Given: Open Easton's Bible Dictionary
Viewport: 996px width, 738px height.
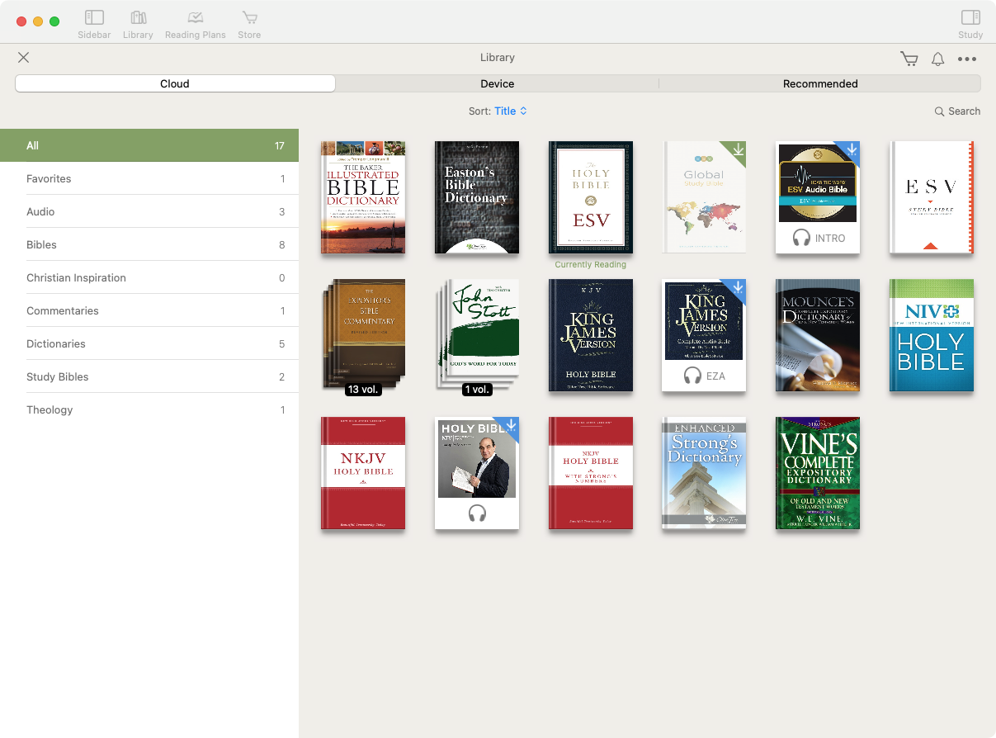Looking at the screenshot, I should (x=477, y=197).
